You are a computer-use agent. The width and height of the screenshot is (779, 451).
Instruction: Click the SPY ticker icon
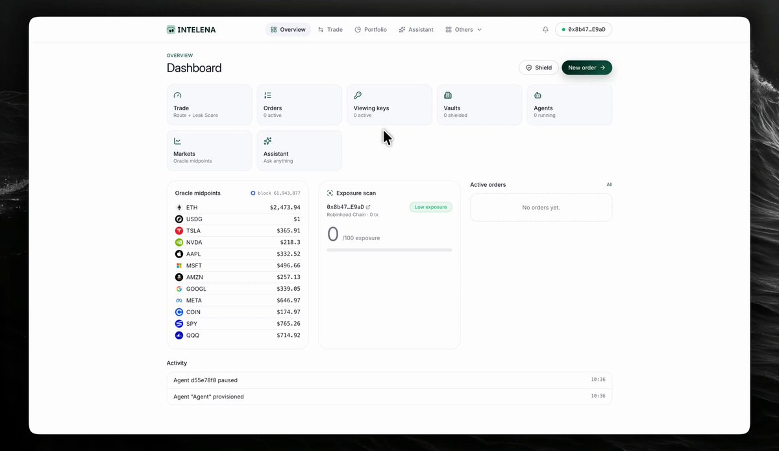[x=179, y=324]
